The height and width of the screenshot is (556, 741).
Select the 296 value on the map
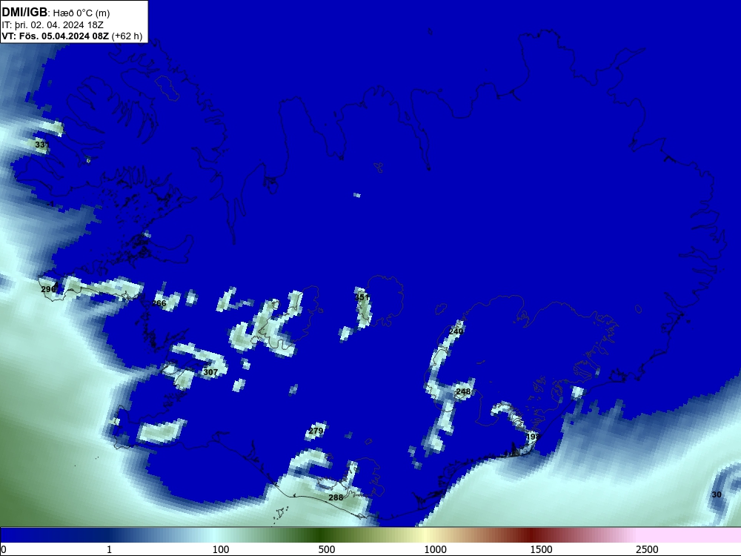click(x=48, y=289)
